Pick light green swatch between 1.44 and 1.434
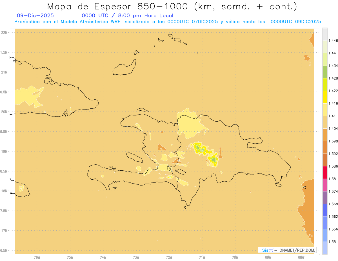This screenshot has height=261, width=338. pos(325,59)
